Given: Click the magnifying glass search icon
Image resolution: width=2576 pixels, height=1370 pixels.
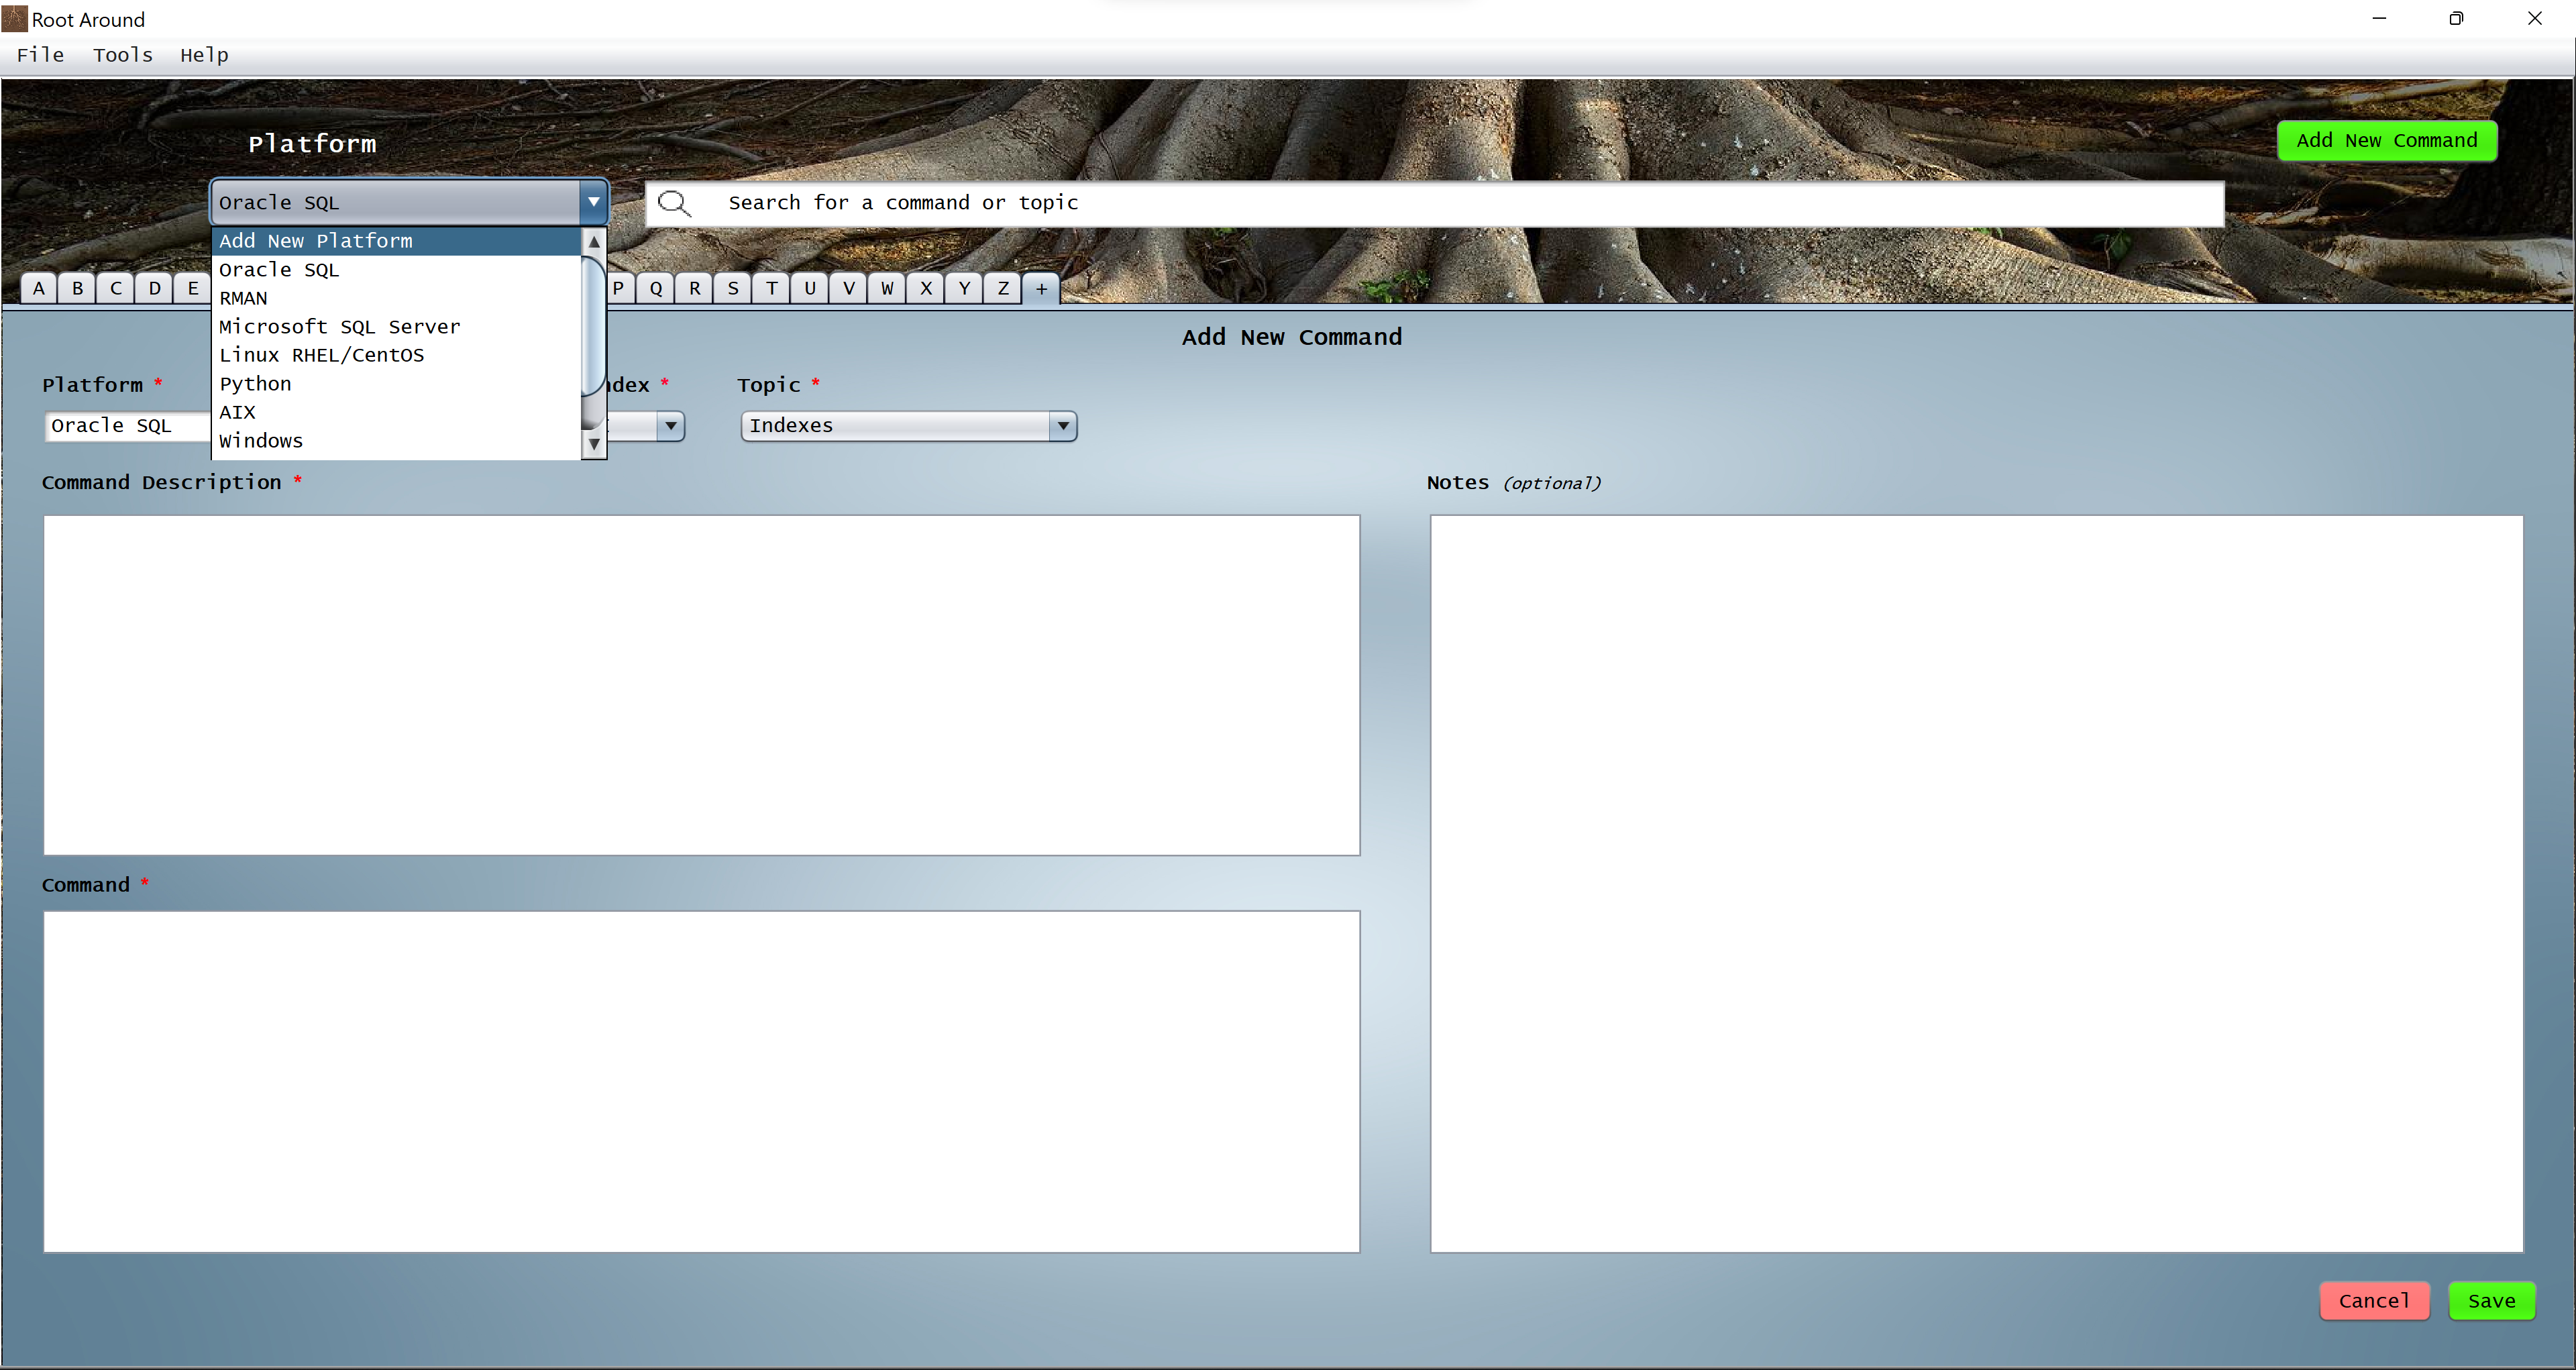Looking at the screenshot, I should tap(674, 204).
